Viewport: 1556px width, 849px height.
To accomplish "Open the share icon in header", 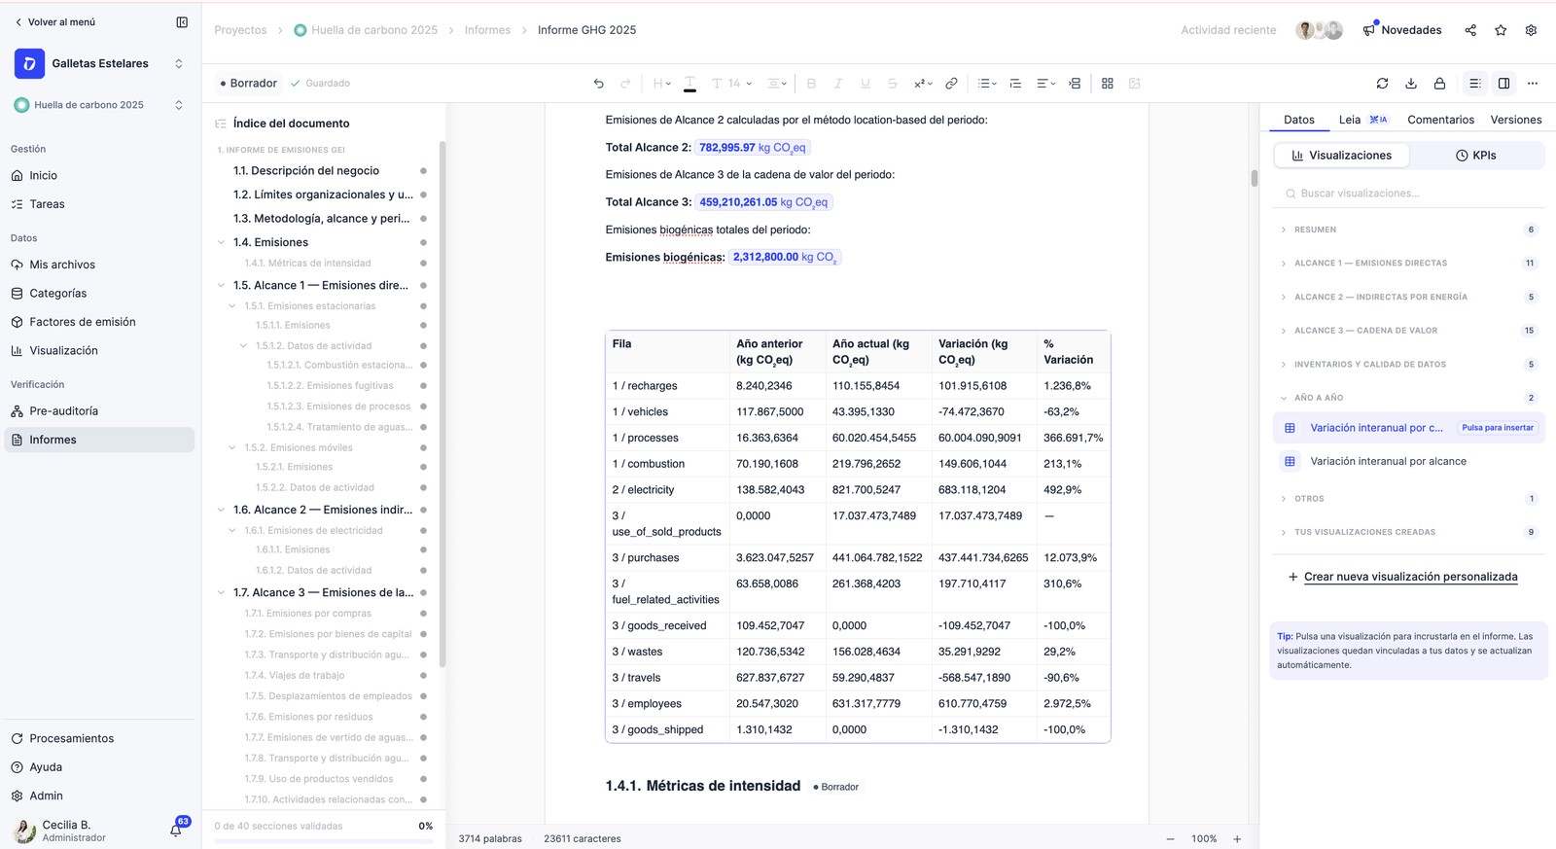I will tap(1470, 30).
